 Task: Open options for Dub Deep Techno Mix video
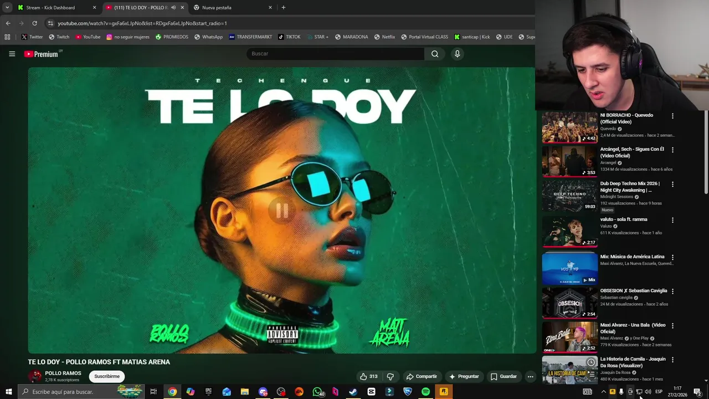pos(672,184)
